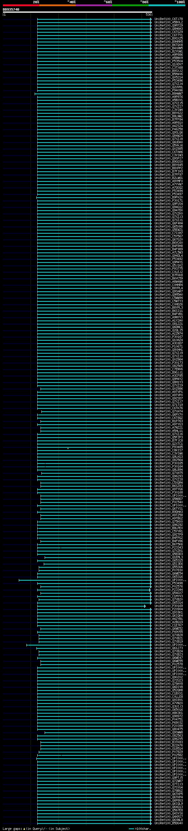
Task: Select hit UniRef100_O18514
Action: pos(168,748)
